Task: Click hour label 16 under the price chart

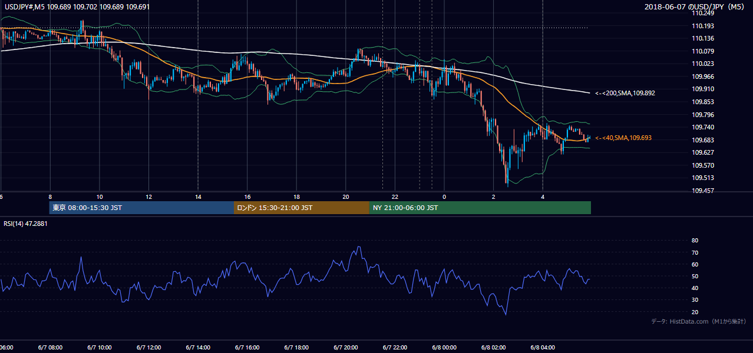Action: 247,197
